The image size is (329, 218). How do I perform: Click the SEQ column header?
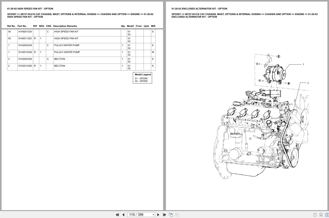tap(42, 26)
